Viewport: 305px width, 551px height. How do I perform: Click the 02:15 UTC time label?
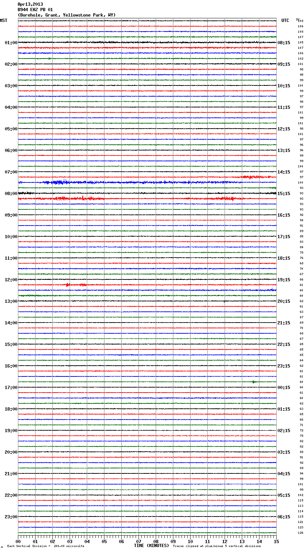284,431
